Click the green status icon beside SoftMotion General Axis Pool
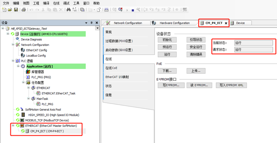The height and width of the screenshot is (143, 277). 18,109
